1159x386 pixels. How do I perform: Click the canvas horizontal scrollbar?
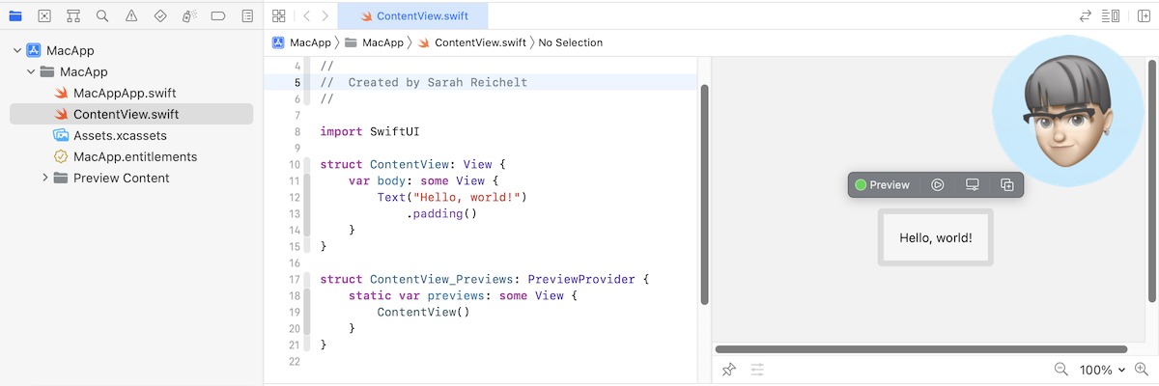tap(920, 348)
